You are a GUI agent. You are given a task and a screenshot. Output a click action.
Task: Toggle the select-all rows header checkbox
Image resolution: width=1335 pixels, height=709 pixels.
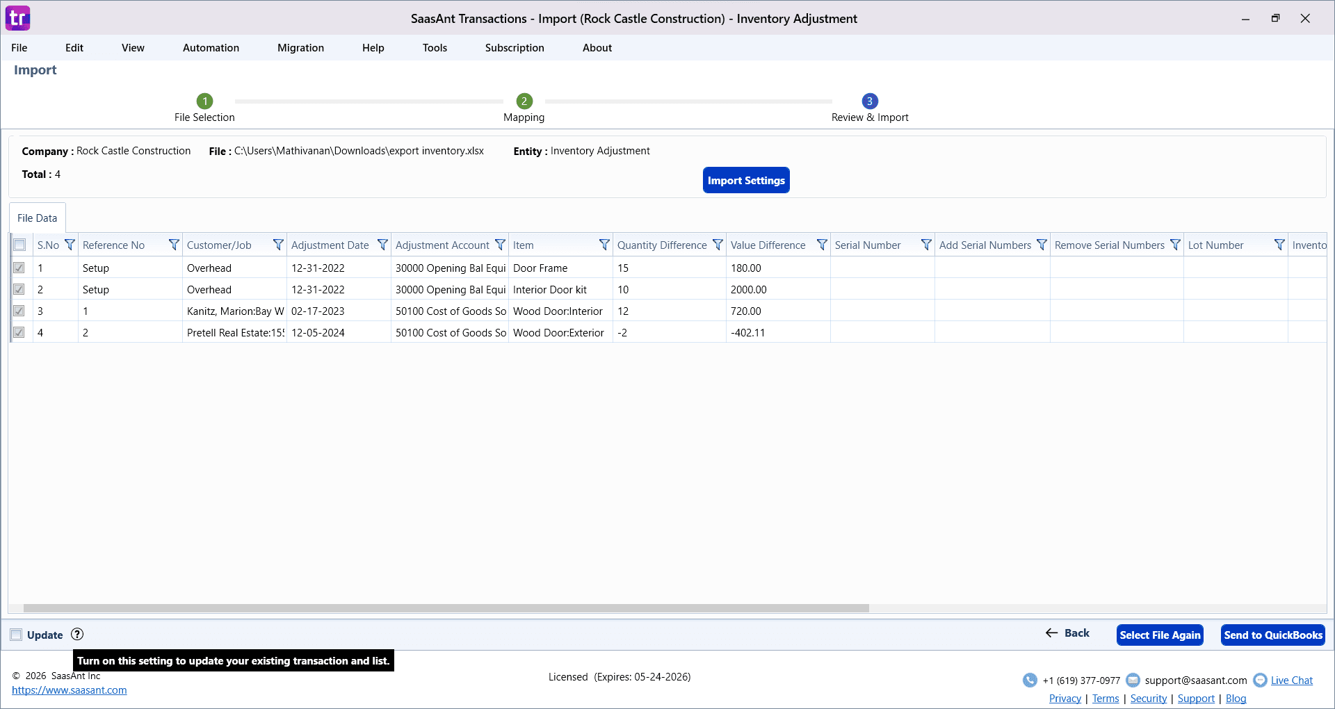pos(19,245)
